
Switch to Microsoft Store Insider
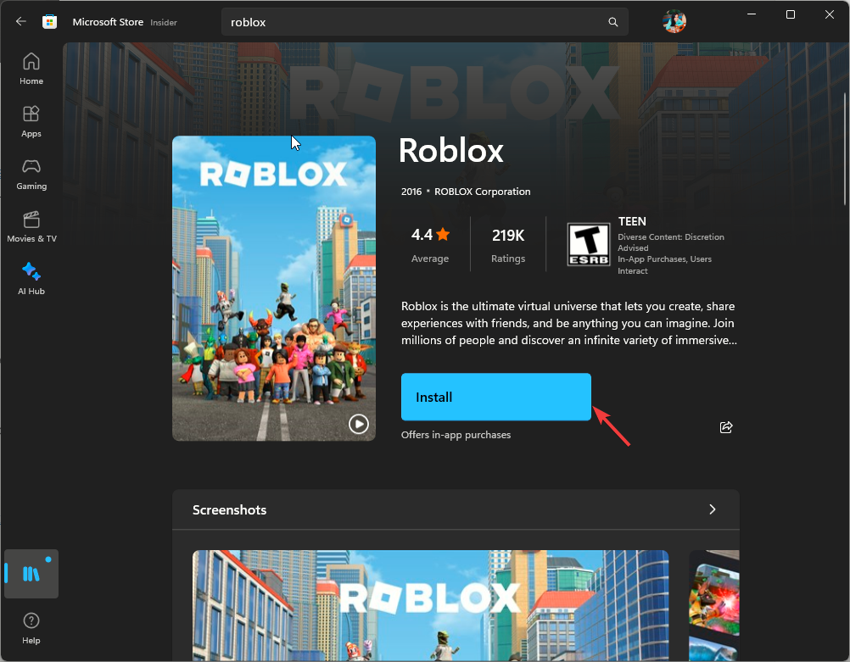pyautogui.click(x=164, y=23)
